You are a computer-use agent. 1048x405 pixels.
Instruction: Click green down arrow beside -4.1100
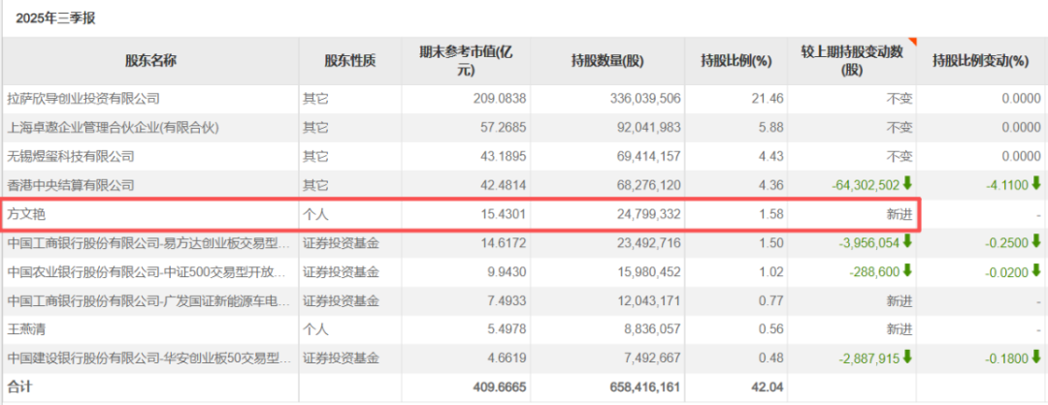[x=1036, y=184]
